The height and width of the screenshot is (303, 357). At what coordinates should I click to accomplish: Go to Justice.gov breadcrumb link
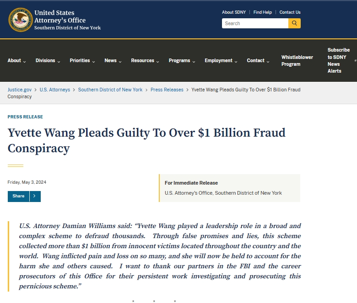pos(20,90)
